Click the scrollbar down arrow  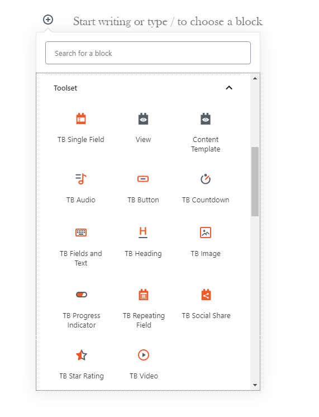click(255, 385)
